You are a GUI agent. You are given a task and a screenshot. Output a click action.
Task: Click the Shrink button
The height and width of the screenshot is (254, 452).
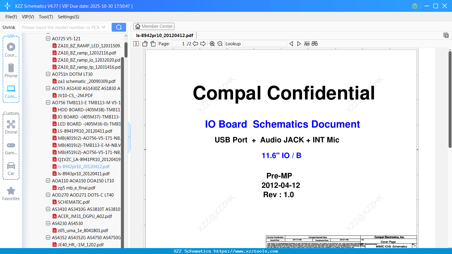click(x=9, y=27)
